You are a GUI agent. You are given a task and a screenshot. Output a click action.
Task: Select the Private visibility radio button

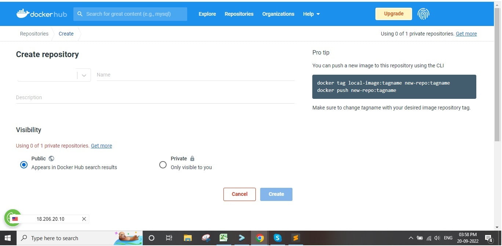tap(163, 165)
